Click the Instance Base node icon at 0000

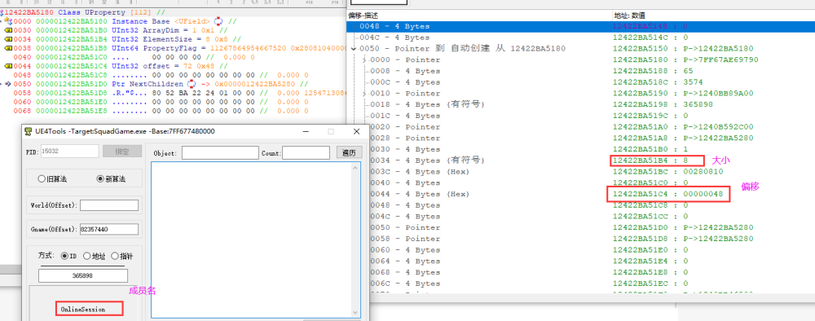click(x=9, y=21)
